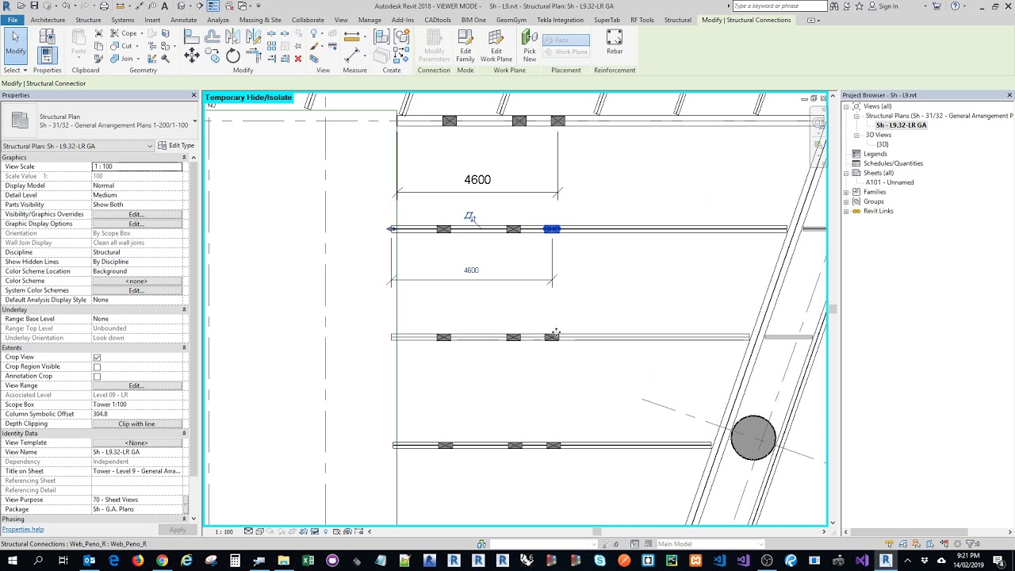Click the Revit application R logo button
Image resolution: width=1015 pixels, height=571 pixels.
point(7,6)
